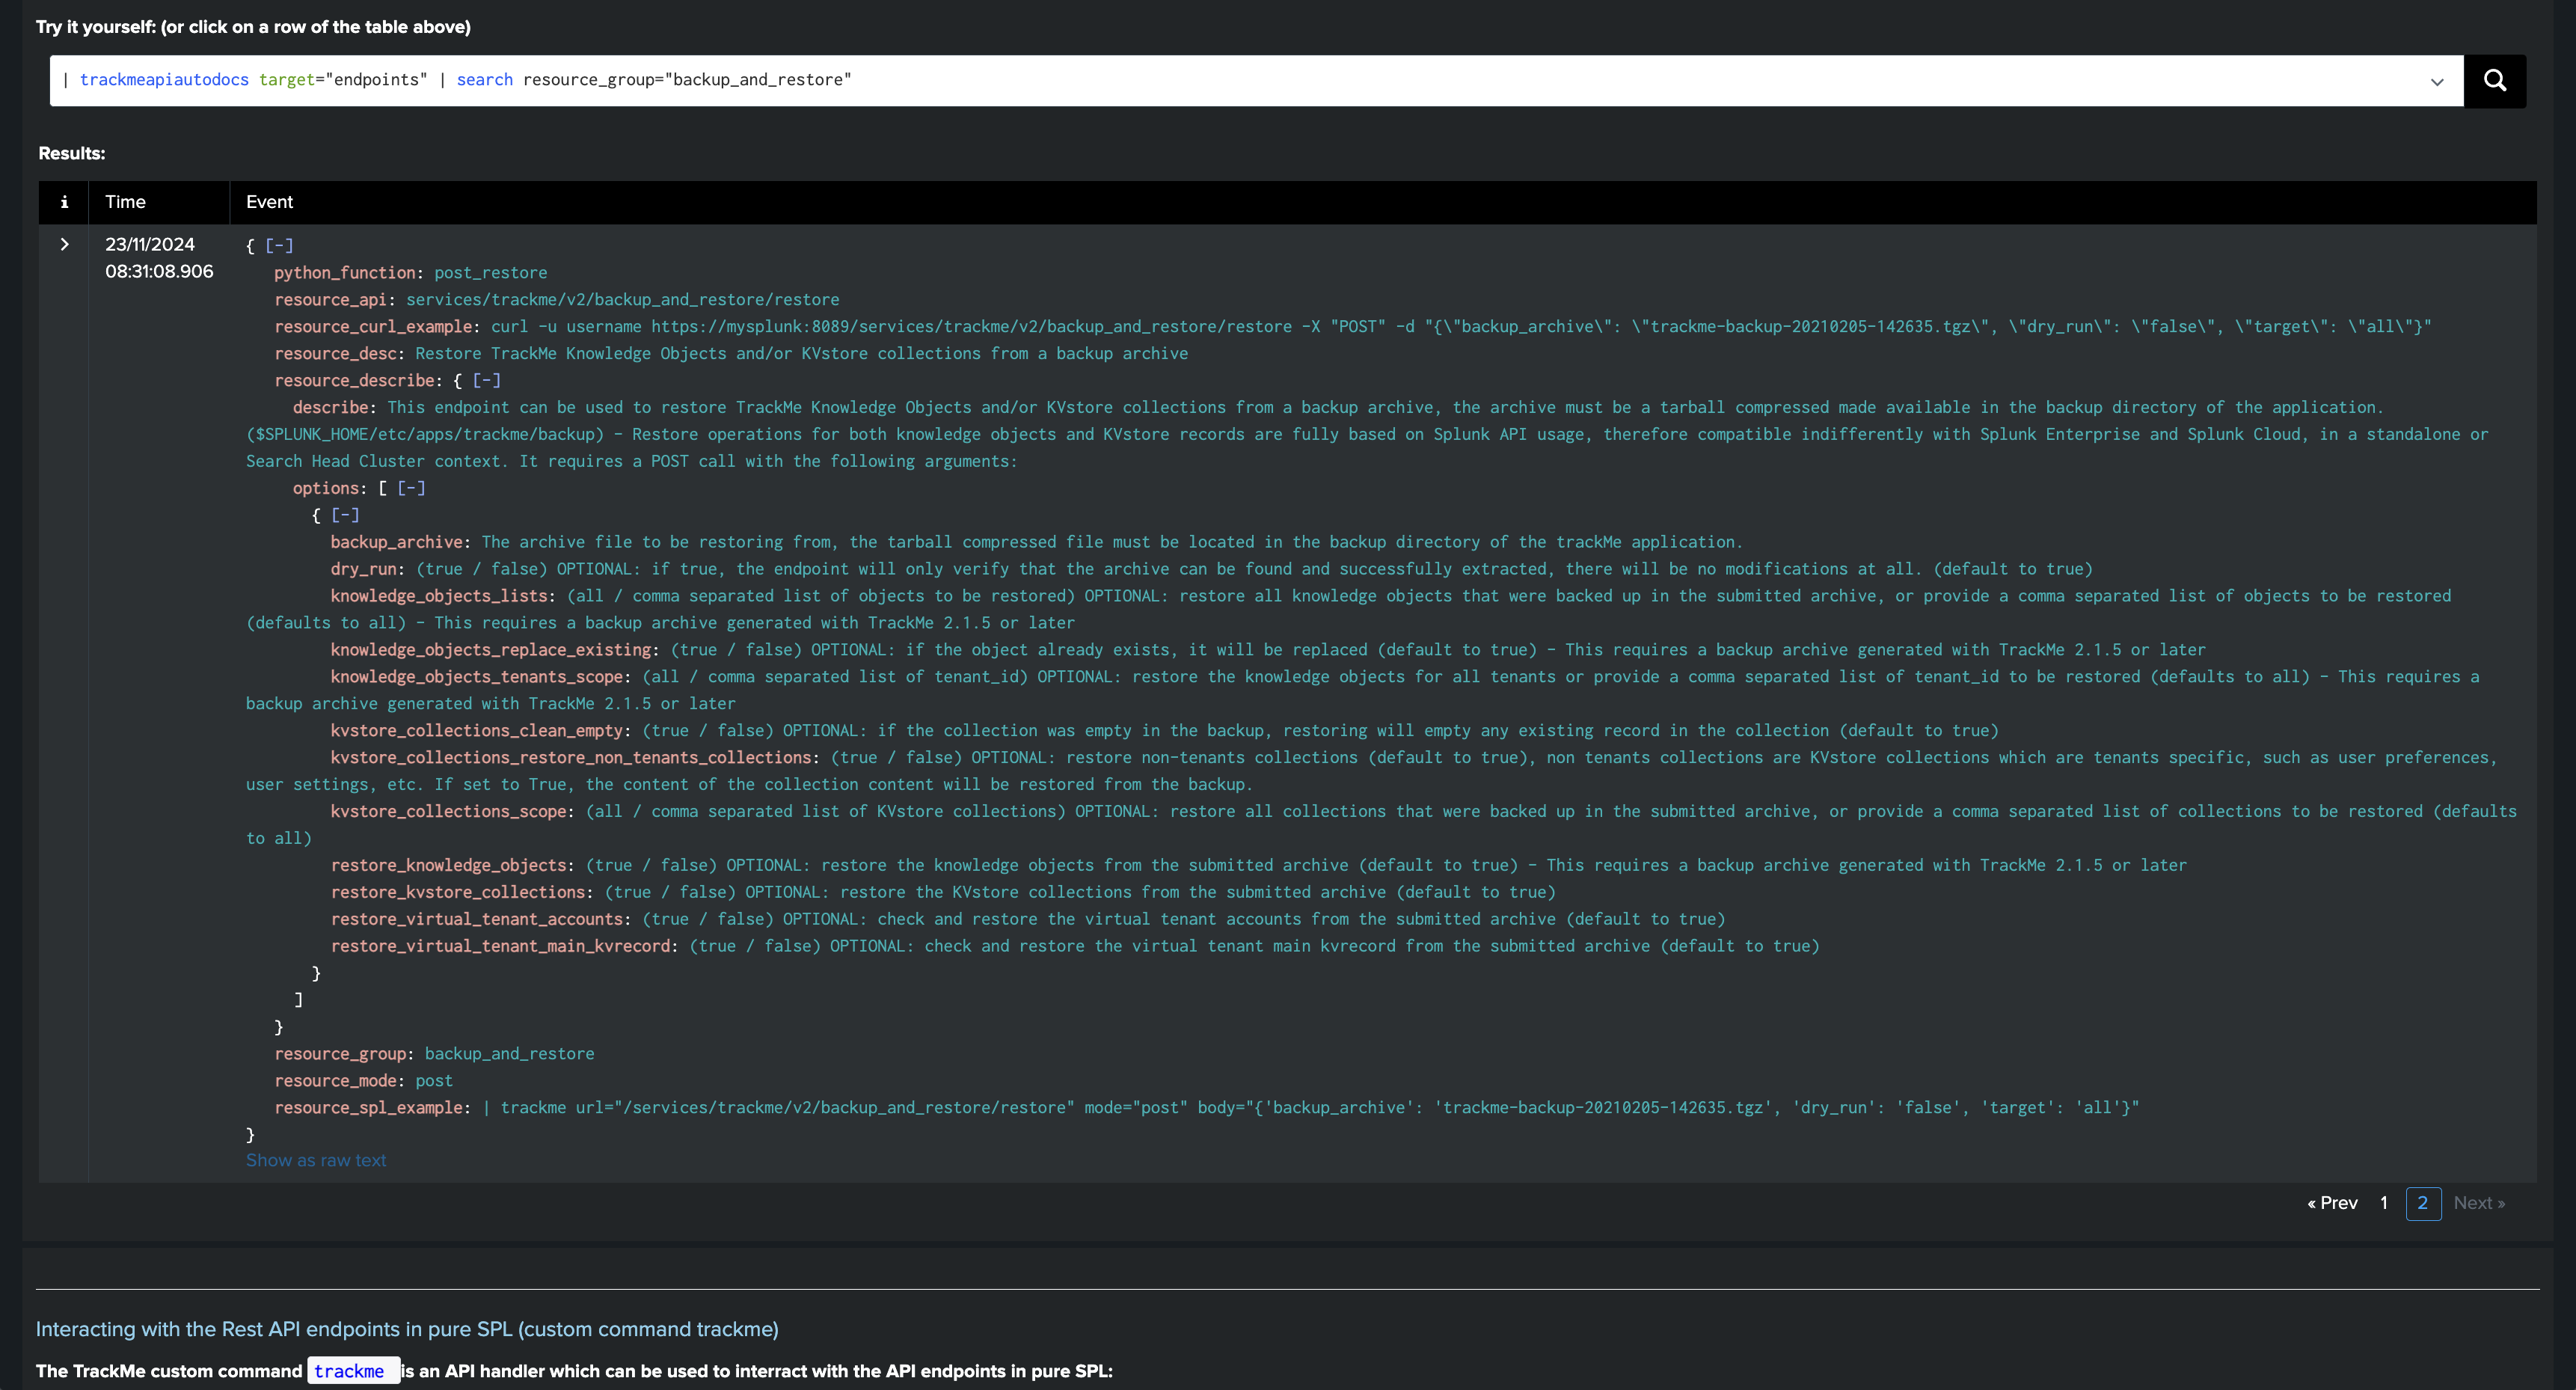Click kvstore_collections_restore_non_tenants_collections key
This screenshot has height=1390, width=2576.
[x=571, y=758]
